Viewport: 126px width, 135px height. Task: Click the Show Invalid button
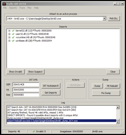pyautogui.click(x=15, y=72)
